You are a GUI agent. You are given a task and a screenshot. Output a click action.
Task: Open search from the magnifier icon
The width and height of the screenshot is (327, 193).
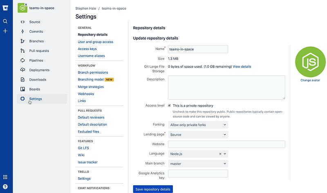[5, 21]
